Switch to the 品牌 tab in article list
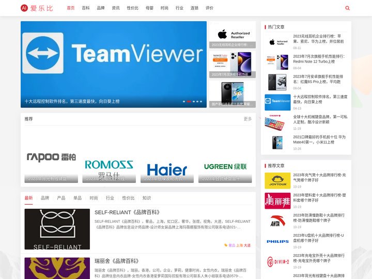The image size is (372, 279). (45, 198)
